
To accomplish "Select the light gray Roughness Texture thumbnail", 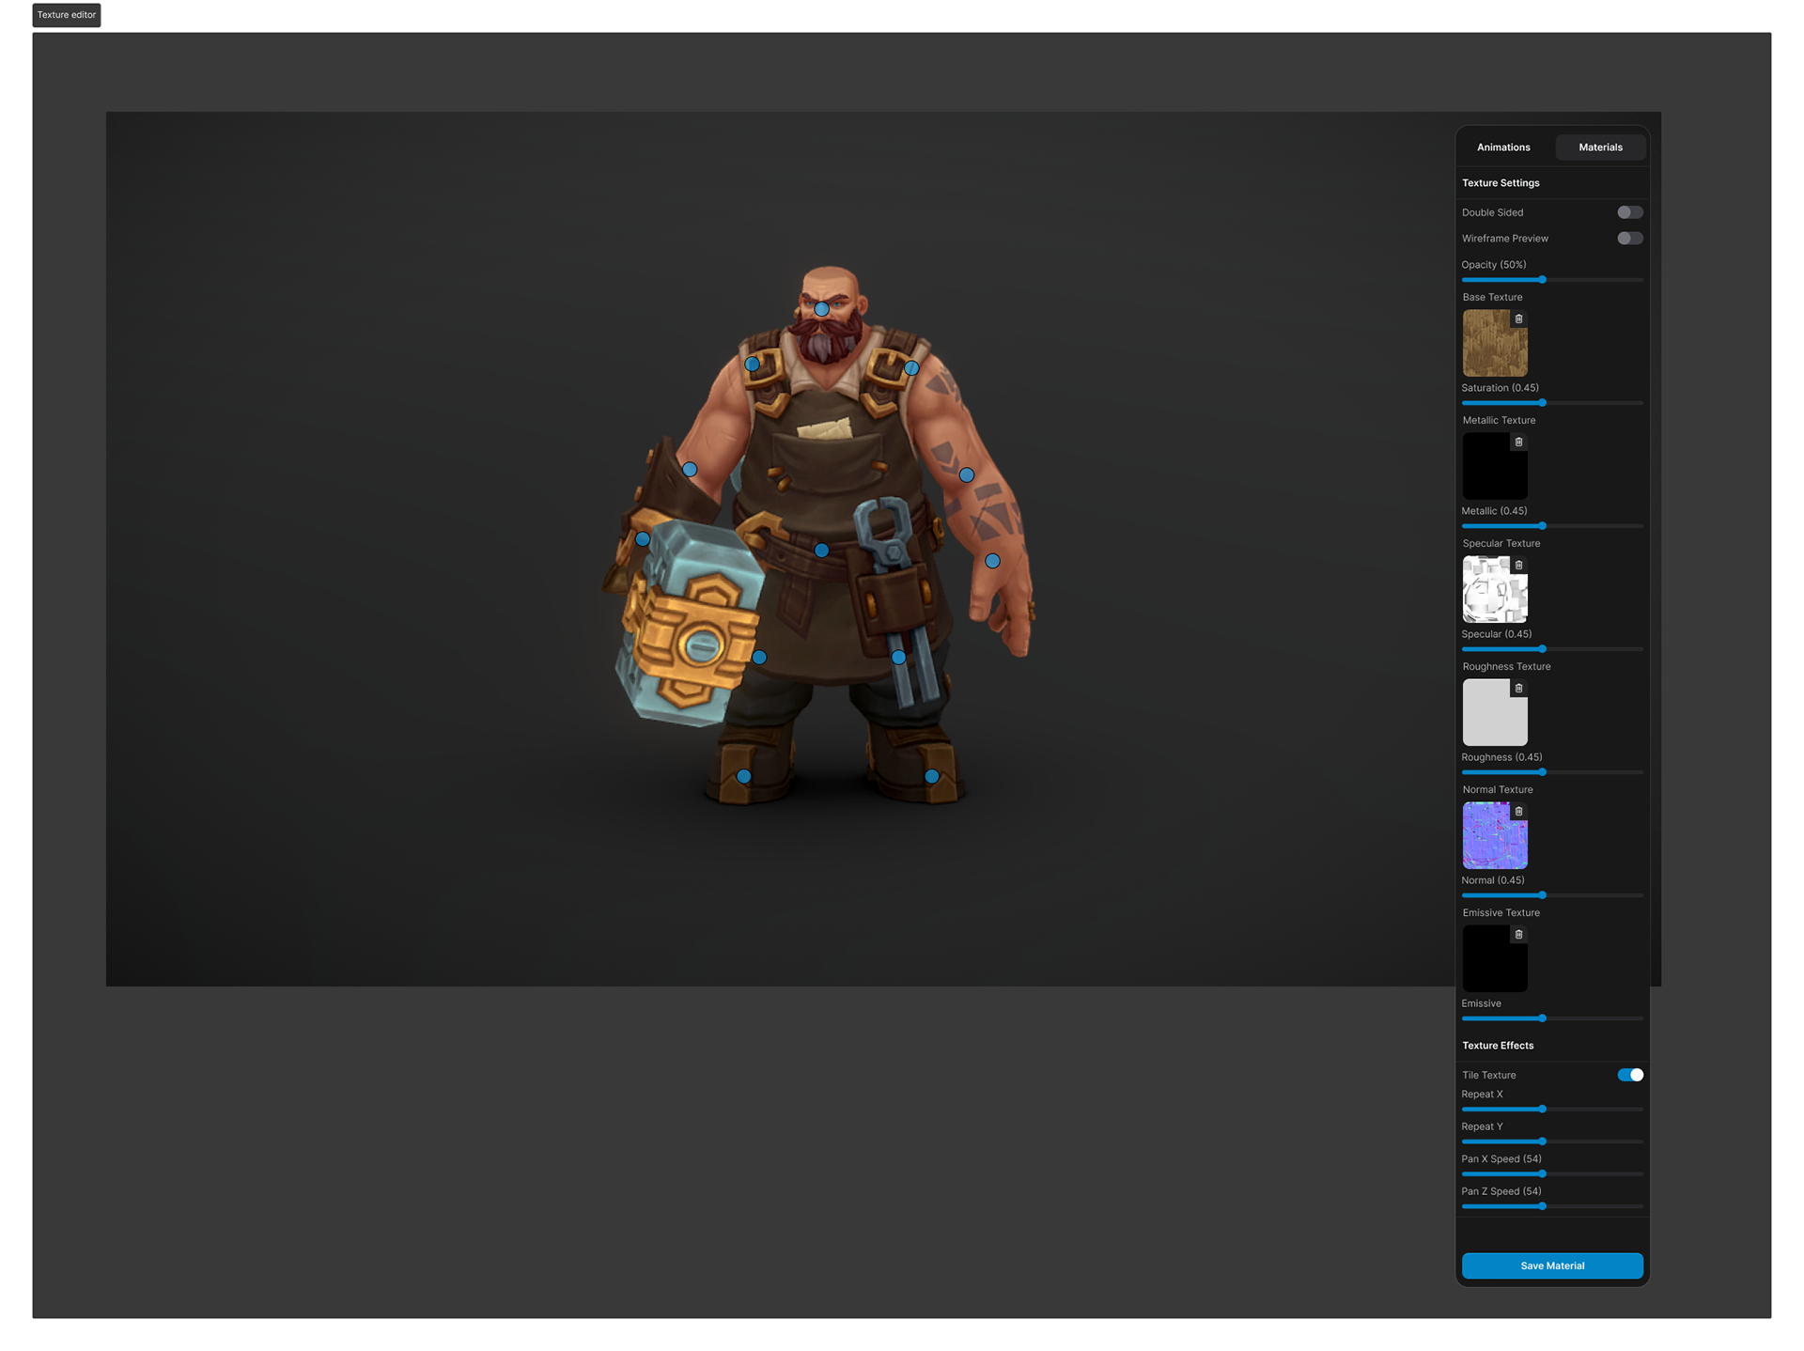I will [x=1494, y=713].
